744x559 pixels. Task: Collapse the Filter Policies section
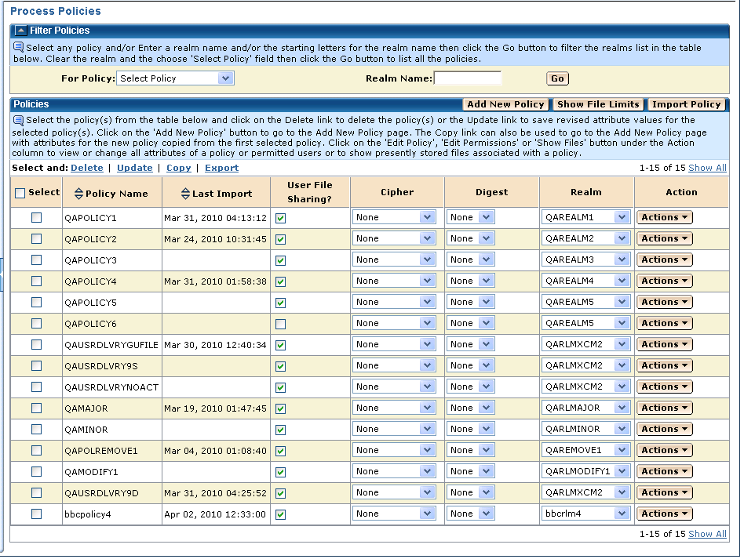20,31
